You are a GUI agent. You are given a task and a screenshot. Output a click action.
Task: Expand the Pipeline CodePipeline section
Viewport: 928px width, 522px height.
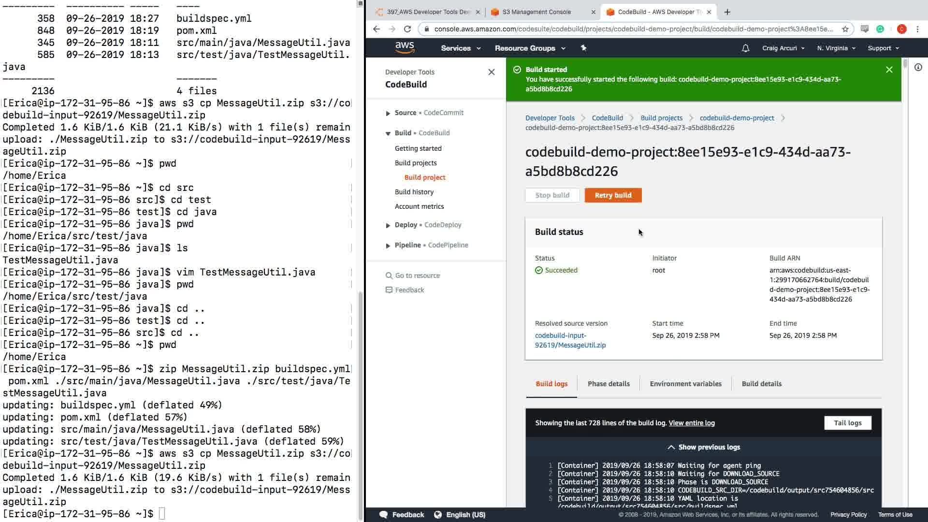[388, 246]
